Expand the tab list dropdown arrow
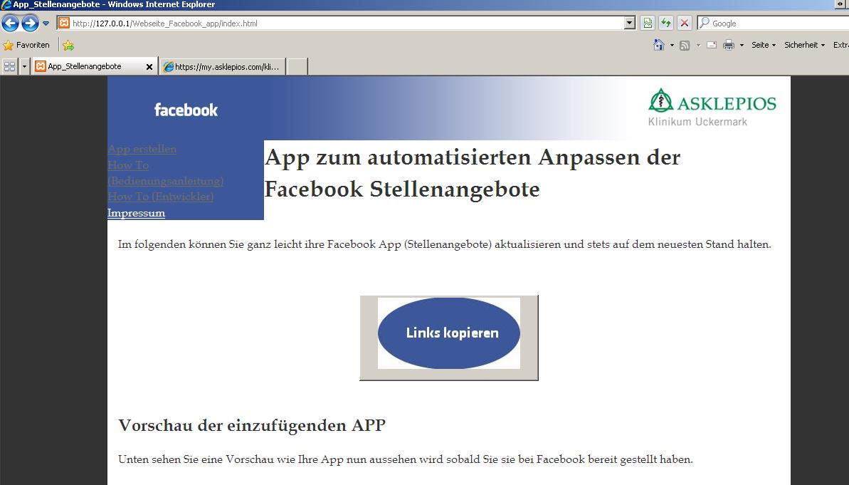Image resolution: width=849 pixels, height=485 pixels. click(x=24, y=67)
